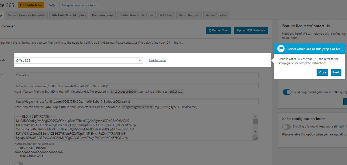View the Premium plans tab
This screenshot has height=165, width=347.
(102, 15)
